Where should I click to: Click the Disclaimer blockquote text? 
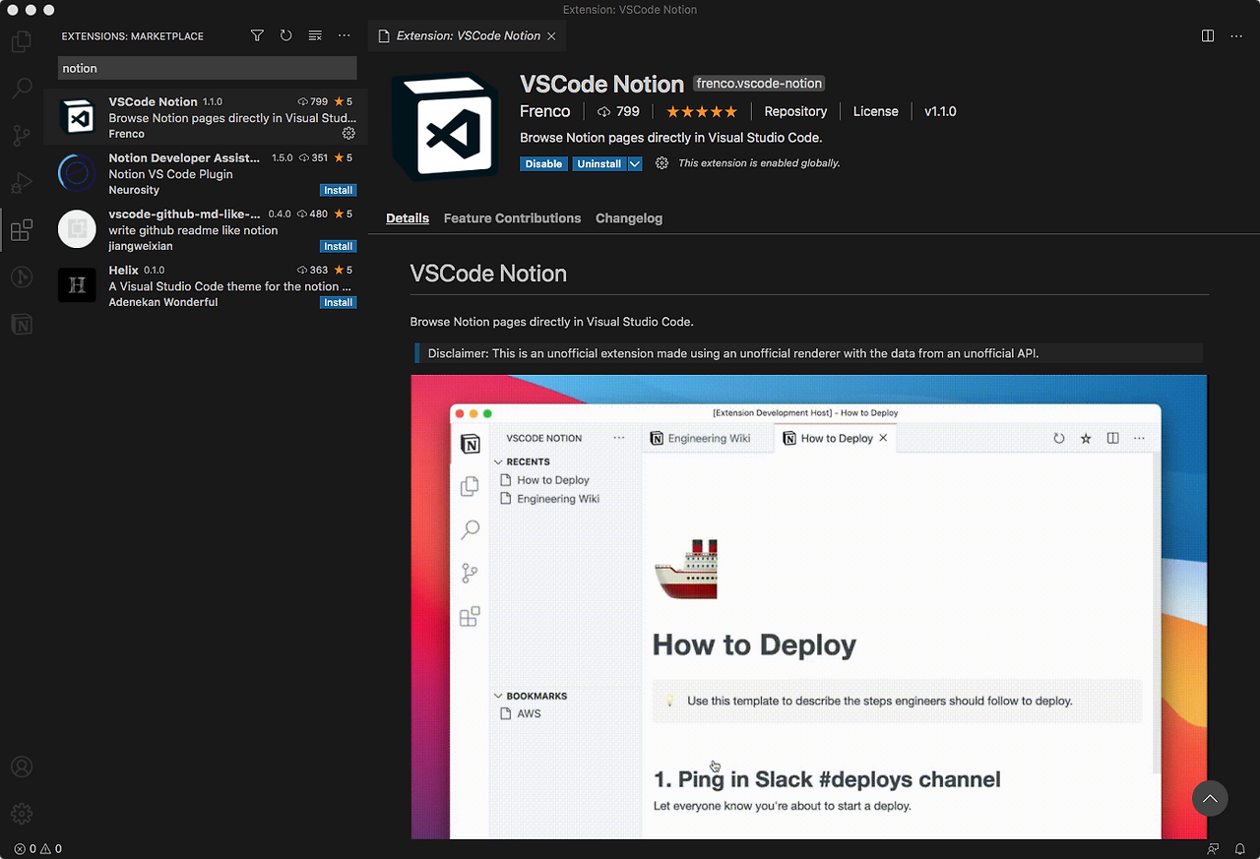click(x=733, y=353)
